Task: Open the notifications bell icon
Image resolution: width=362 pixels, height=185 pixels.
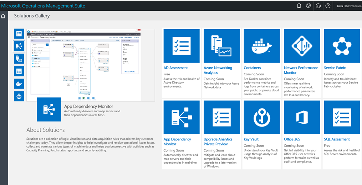Action: [299, 6]
